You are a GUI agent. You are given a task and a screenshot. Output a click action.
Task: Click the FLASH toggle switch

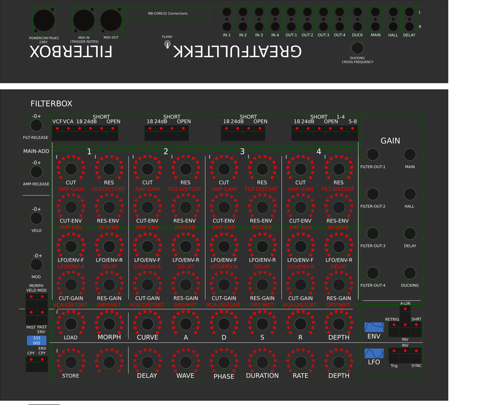click(167, 44)
